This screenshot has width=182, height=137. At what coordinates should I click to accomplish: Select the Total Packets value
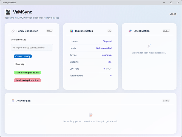click(111, 76)
